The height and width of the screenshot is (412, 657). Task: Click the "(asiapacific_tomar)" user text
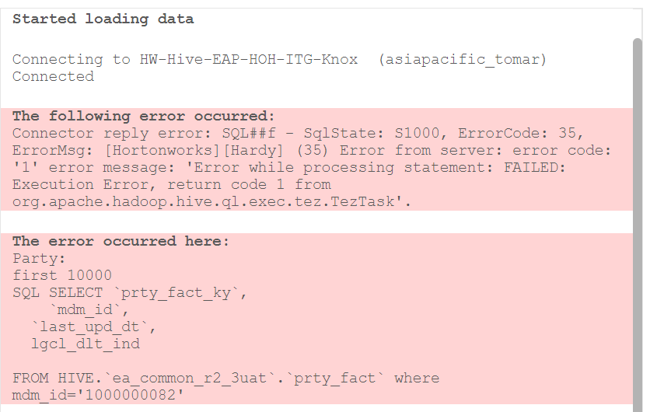coord(463,59)
